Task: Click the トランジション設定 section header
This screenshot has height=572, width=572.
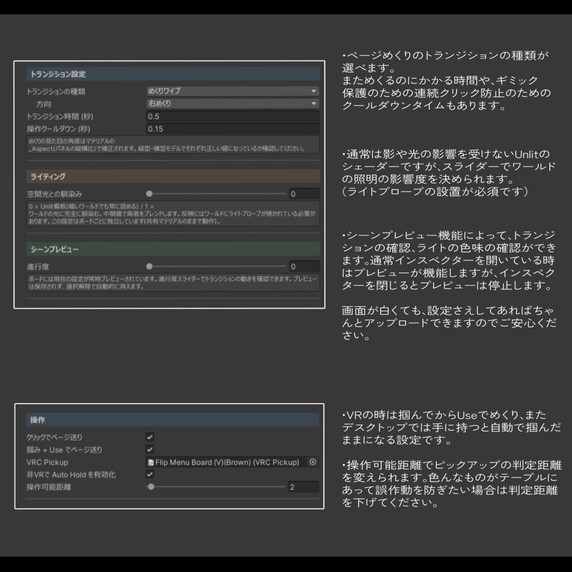Action: pos(173,74)
